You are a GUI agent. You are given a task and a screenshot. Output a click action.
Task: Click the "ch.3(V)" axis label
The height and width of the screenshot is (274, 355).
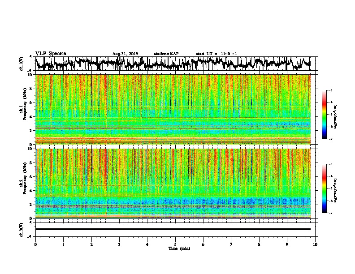tap(22, 230)
